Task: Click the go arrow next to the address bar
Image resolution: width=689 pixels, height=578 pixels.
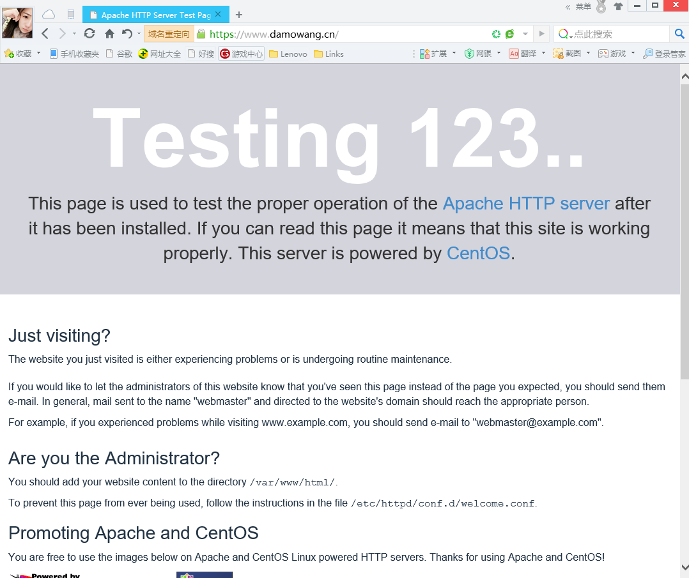Action: [x=541, y=34]
